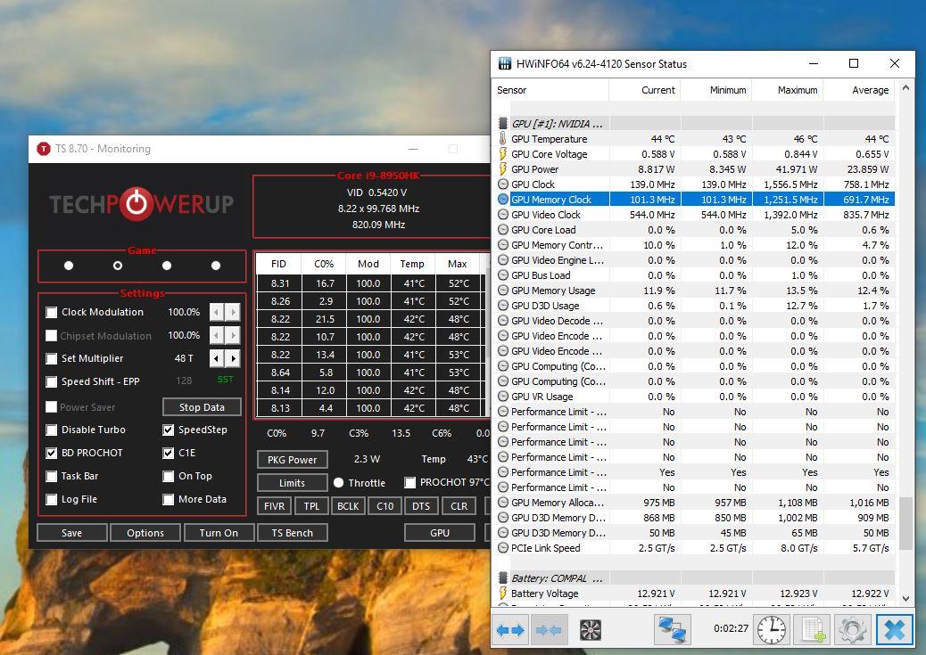Open fan control icon in HWiNFO toolbar
The width and height of the screenshot is (926, 655).
pyautogui.click(x=590, y=630)
